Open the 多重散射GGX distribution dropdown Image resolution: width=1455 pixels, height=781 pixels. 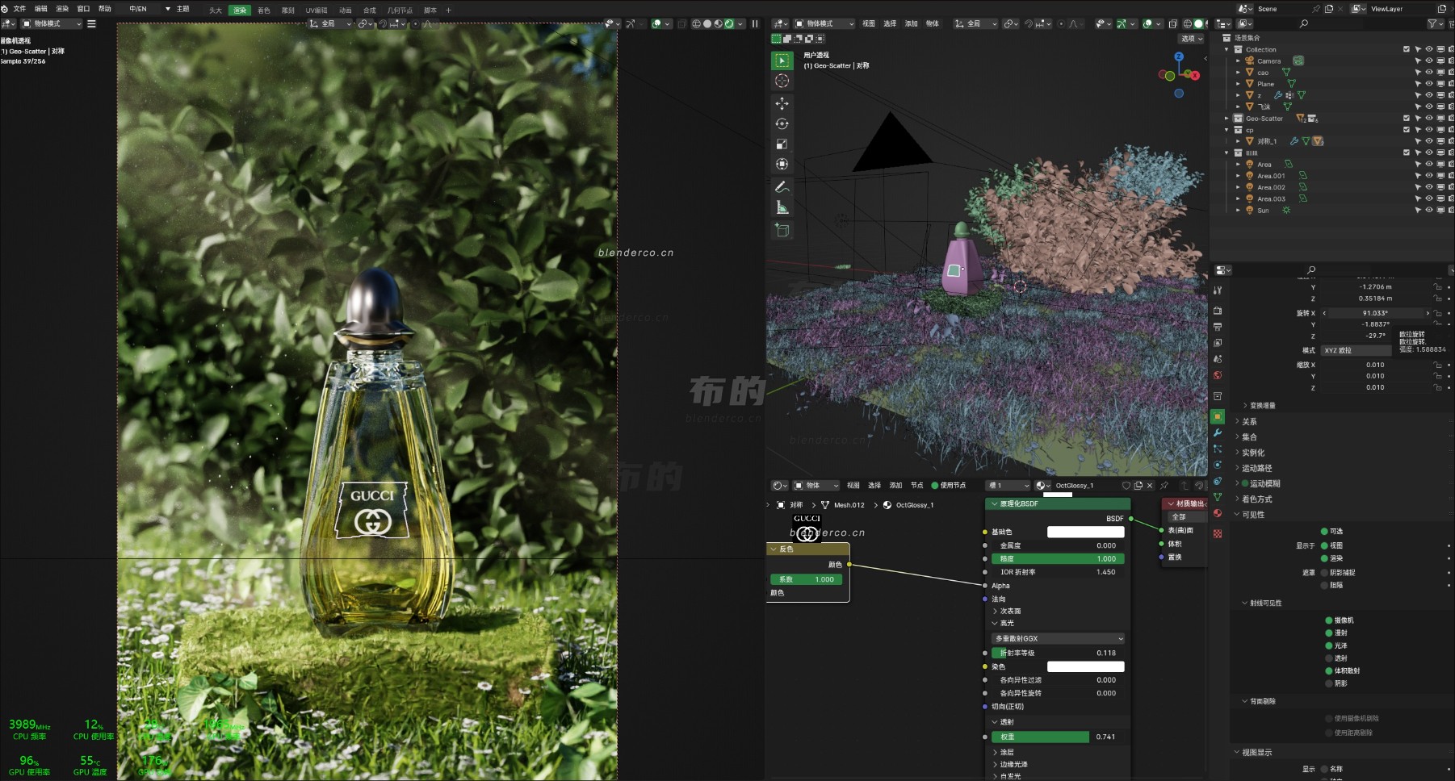pyautogui.click(x=1058, y=639)
